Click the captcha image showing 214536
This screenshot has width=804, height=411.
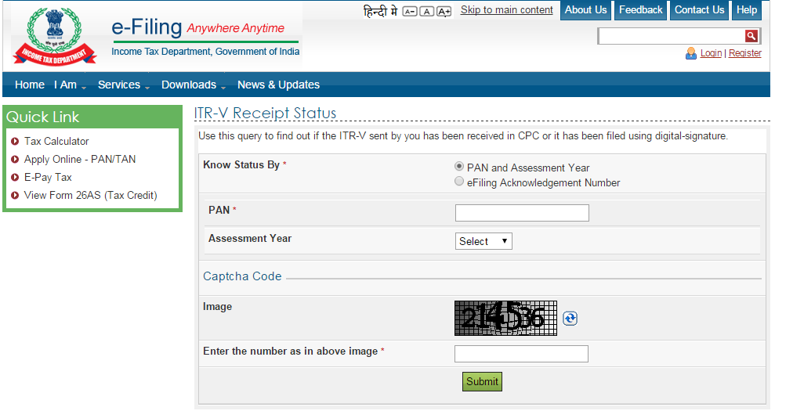505,319
